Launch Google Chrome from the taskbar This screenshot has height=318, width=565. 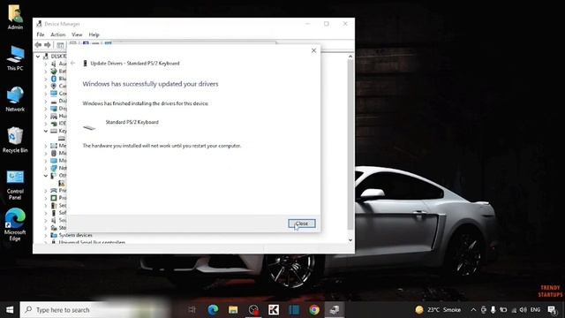(x=314, y=310)
